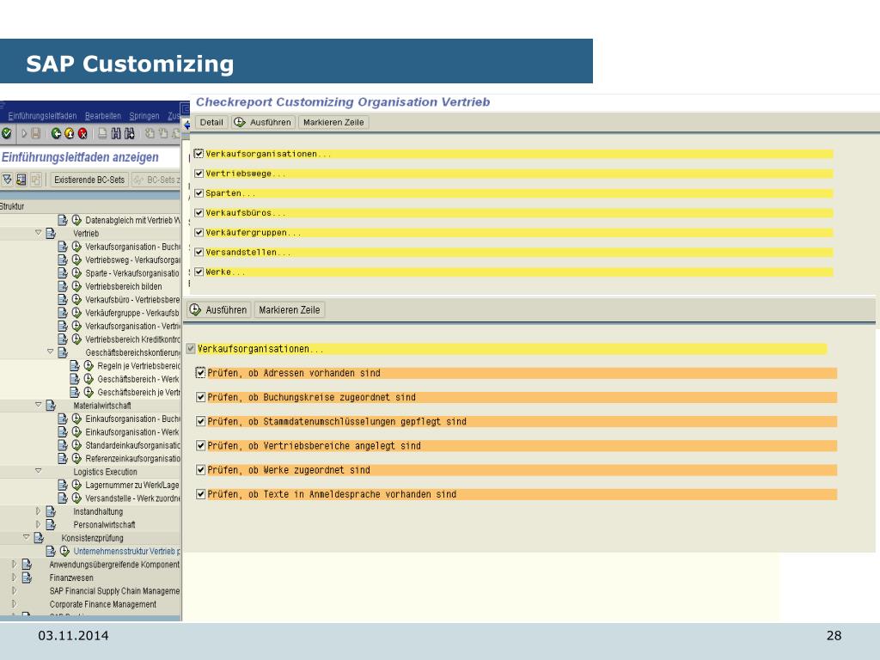This screenshot has width=880, height=660.
Task: Click the binoculars Find Next icon
Action: point(130,133)
